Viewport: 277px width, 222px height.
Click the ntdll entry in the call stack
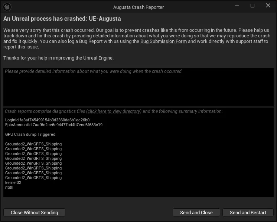(9, 188)
